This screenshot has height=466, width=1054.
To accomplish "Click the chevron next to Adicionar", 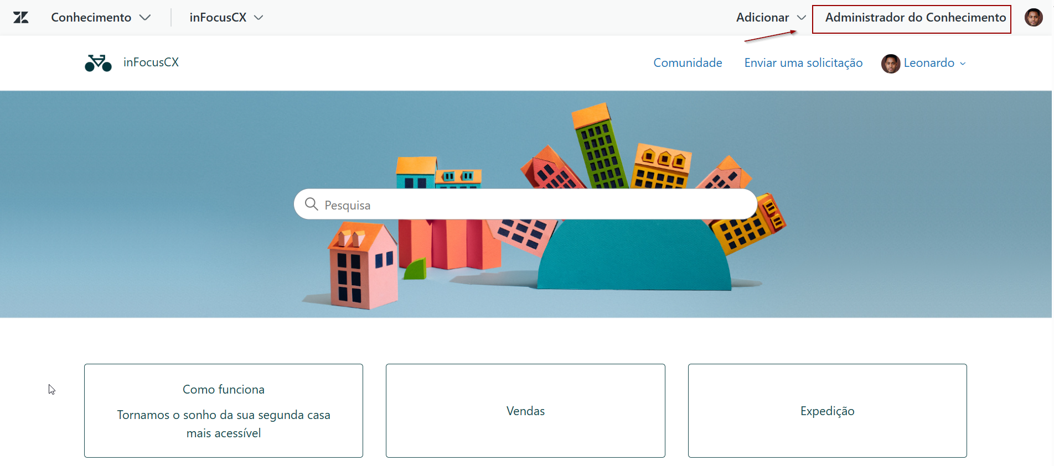I will (x=801, y=18).
